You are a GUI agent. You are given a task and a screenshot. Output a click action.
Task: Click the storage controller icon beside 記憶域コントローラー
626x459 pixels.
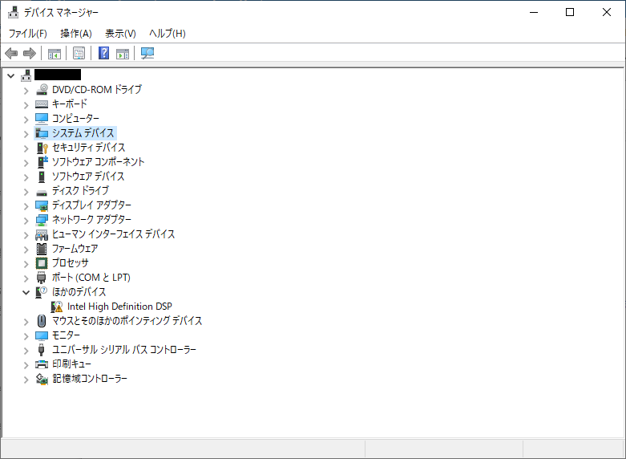(42, 379)
